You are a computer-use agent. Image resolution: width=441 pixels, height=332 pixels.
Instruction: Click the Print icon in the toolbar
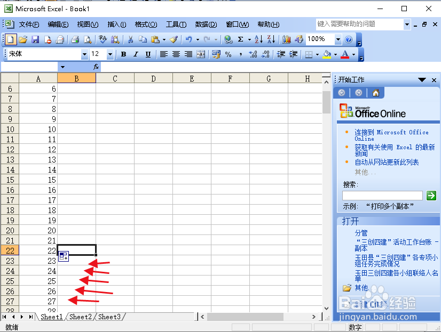coord(75,39)
